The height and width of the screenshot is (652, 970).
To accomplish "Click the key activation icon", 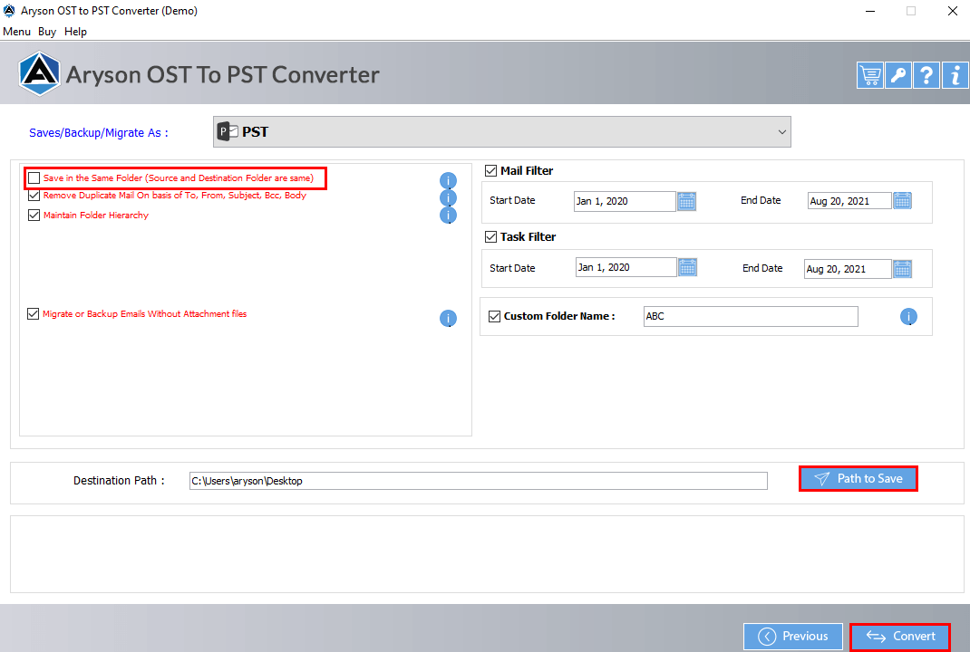I will pos(898,75).
